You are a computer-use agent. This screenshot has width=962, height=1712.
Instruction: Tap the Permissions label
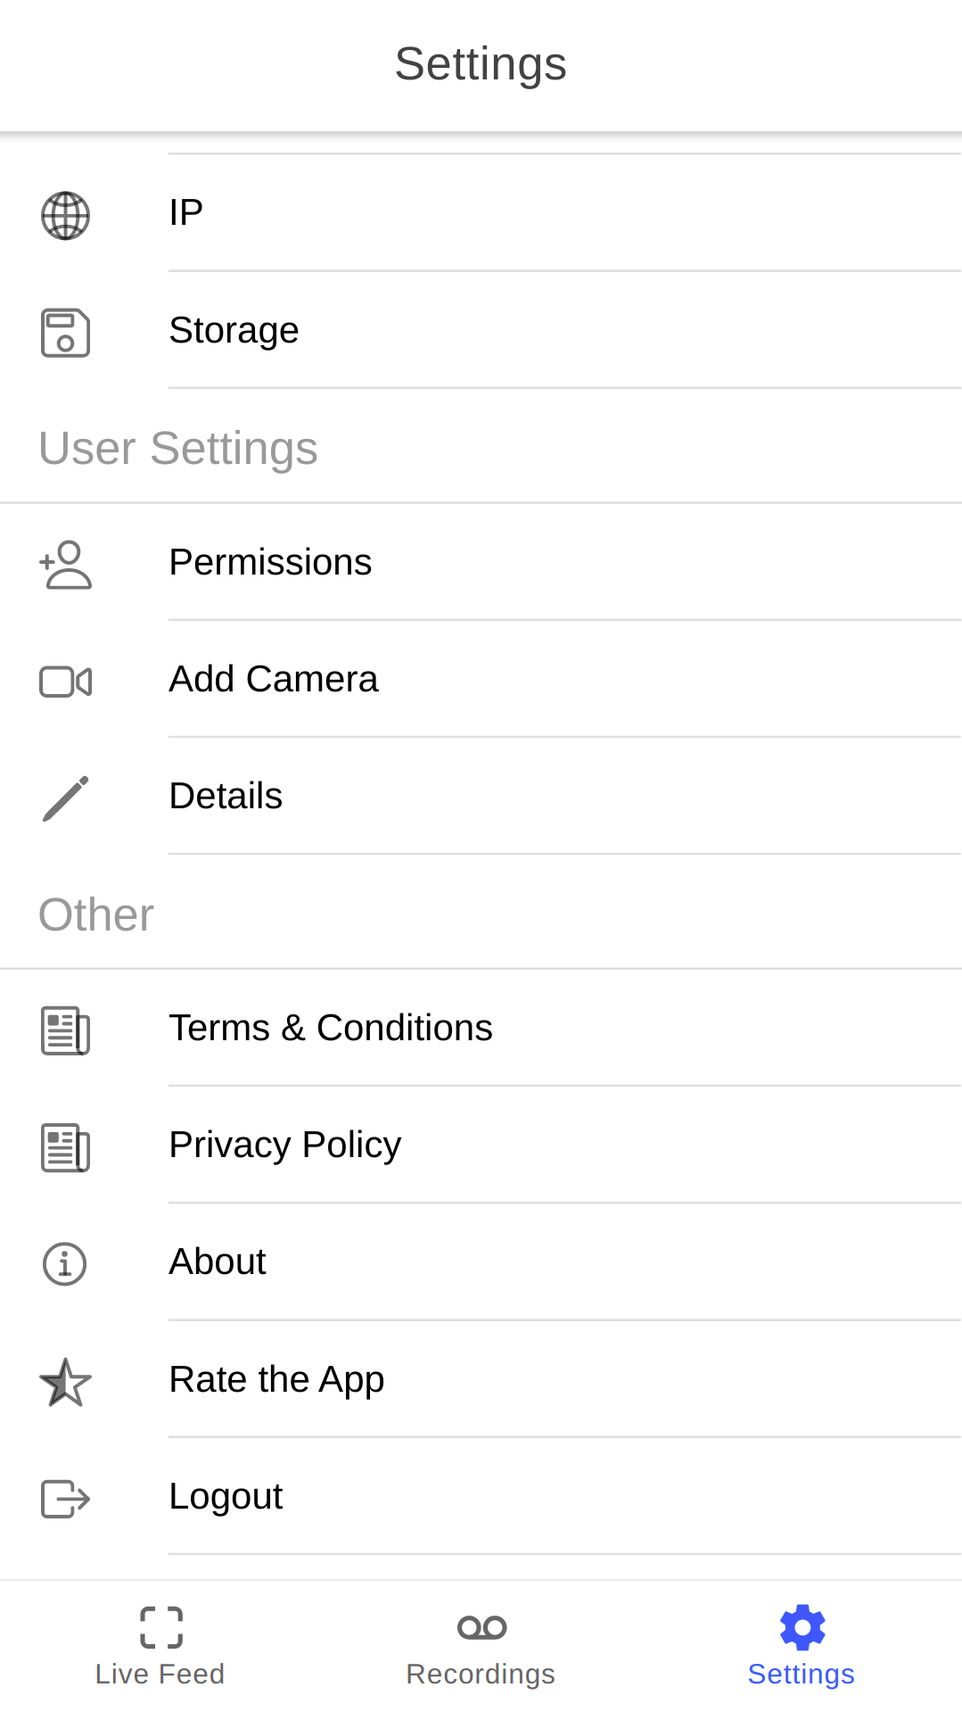click(270, 562)
